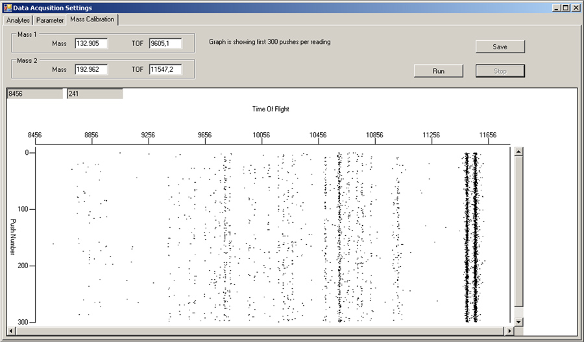Focus the Mass 1 TOF field showing 9605,1
Screen dimensions: 584x342
[x=165, y=43]
